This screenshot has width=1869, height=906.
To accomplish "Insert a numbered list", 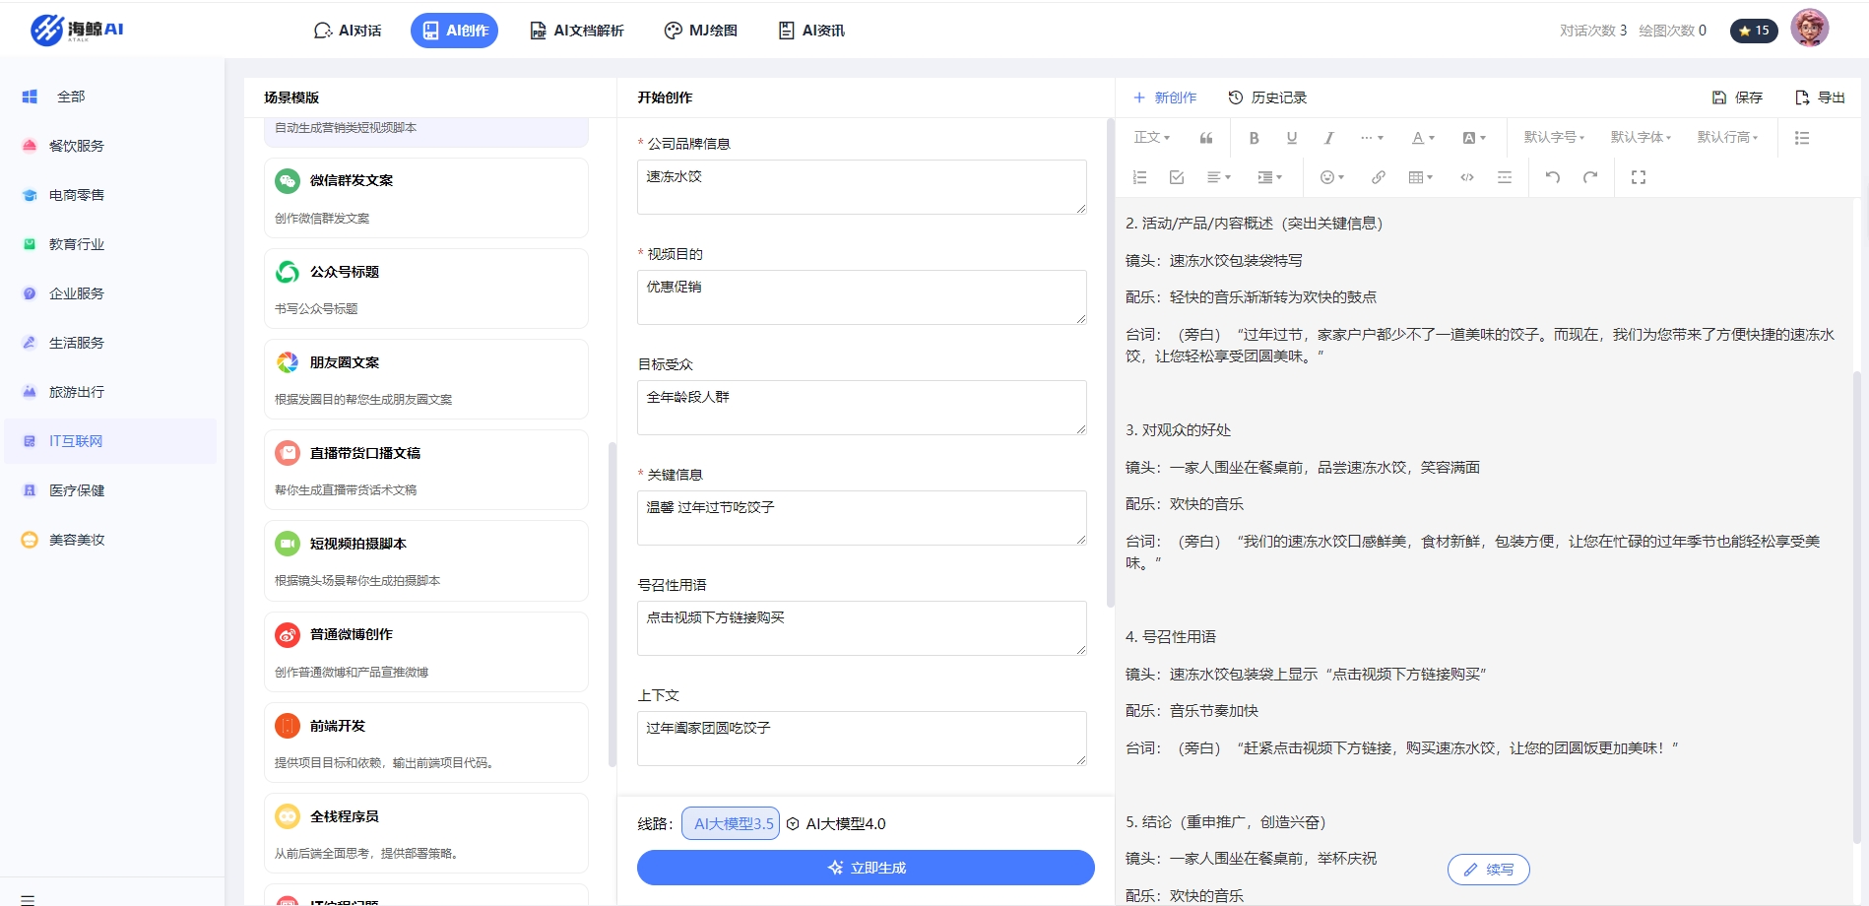I will pos(1140,177).
